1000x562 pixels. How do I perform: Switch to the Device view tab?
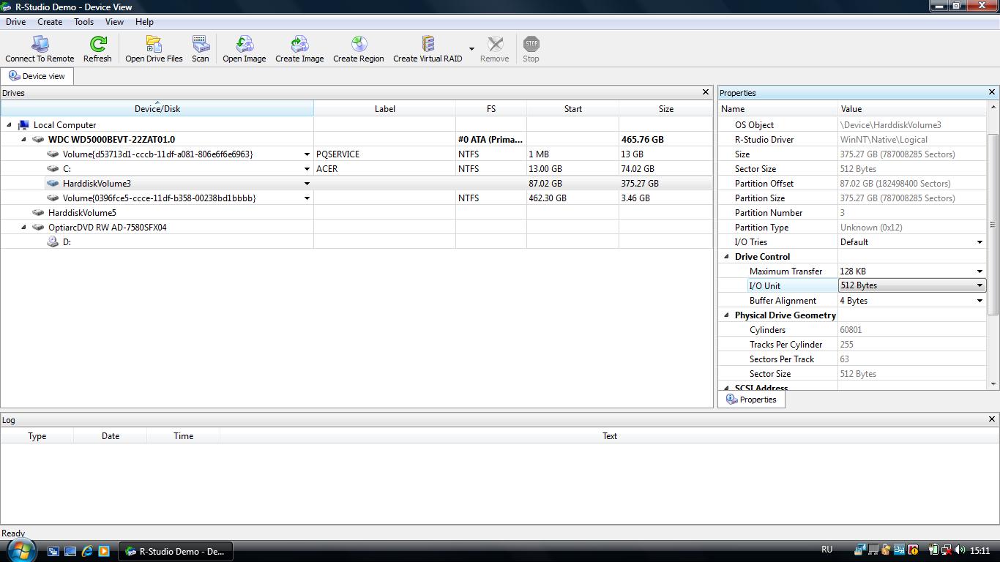tap(37, 76)
